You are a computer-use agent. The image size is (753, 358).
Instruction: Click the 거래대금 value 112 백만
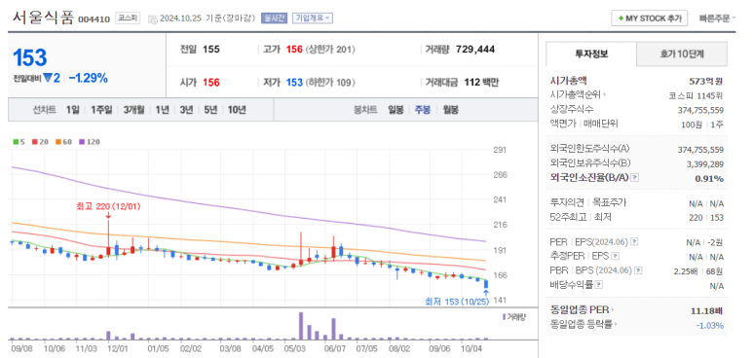[x=481, y=83]
